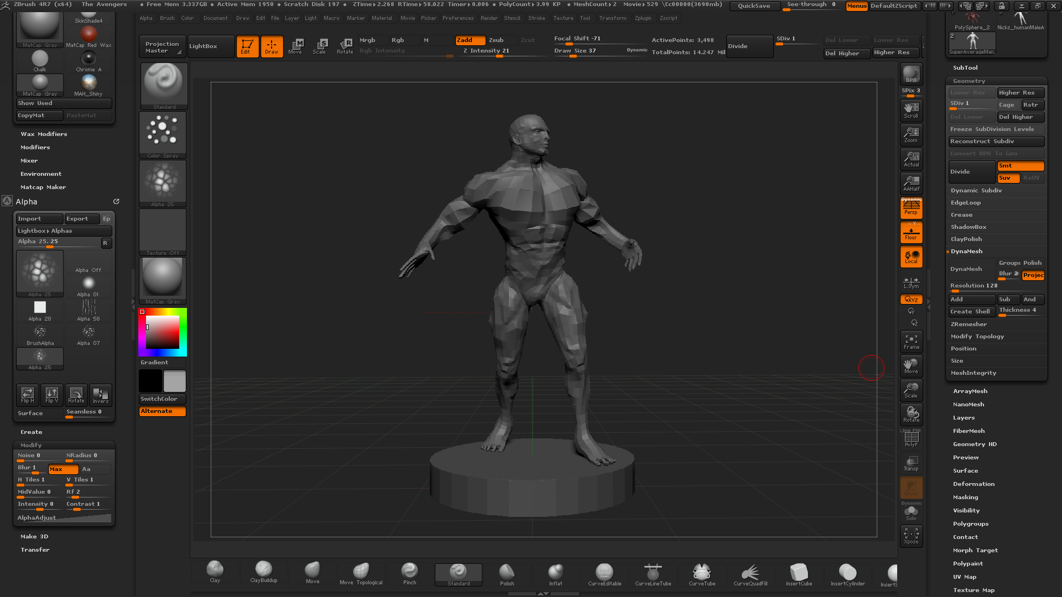Click the color picker square

(163, 332)
